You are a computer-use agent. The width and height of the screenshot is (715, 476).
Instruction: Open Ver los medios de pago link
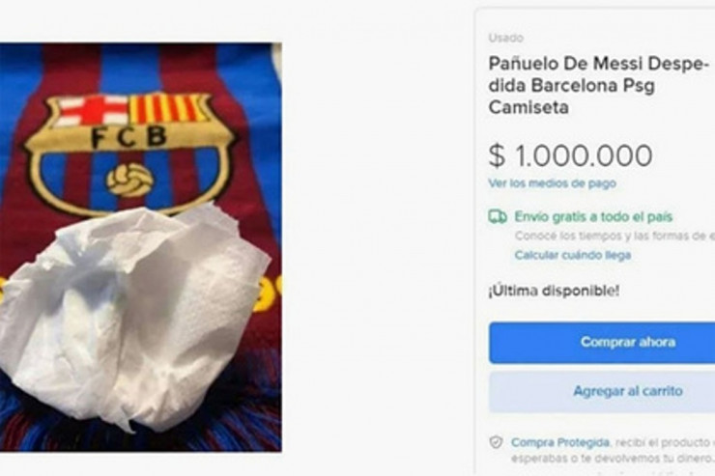click(x=552, y=183)
